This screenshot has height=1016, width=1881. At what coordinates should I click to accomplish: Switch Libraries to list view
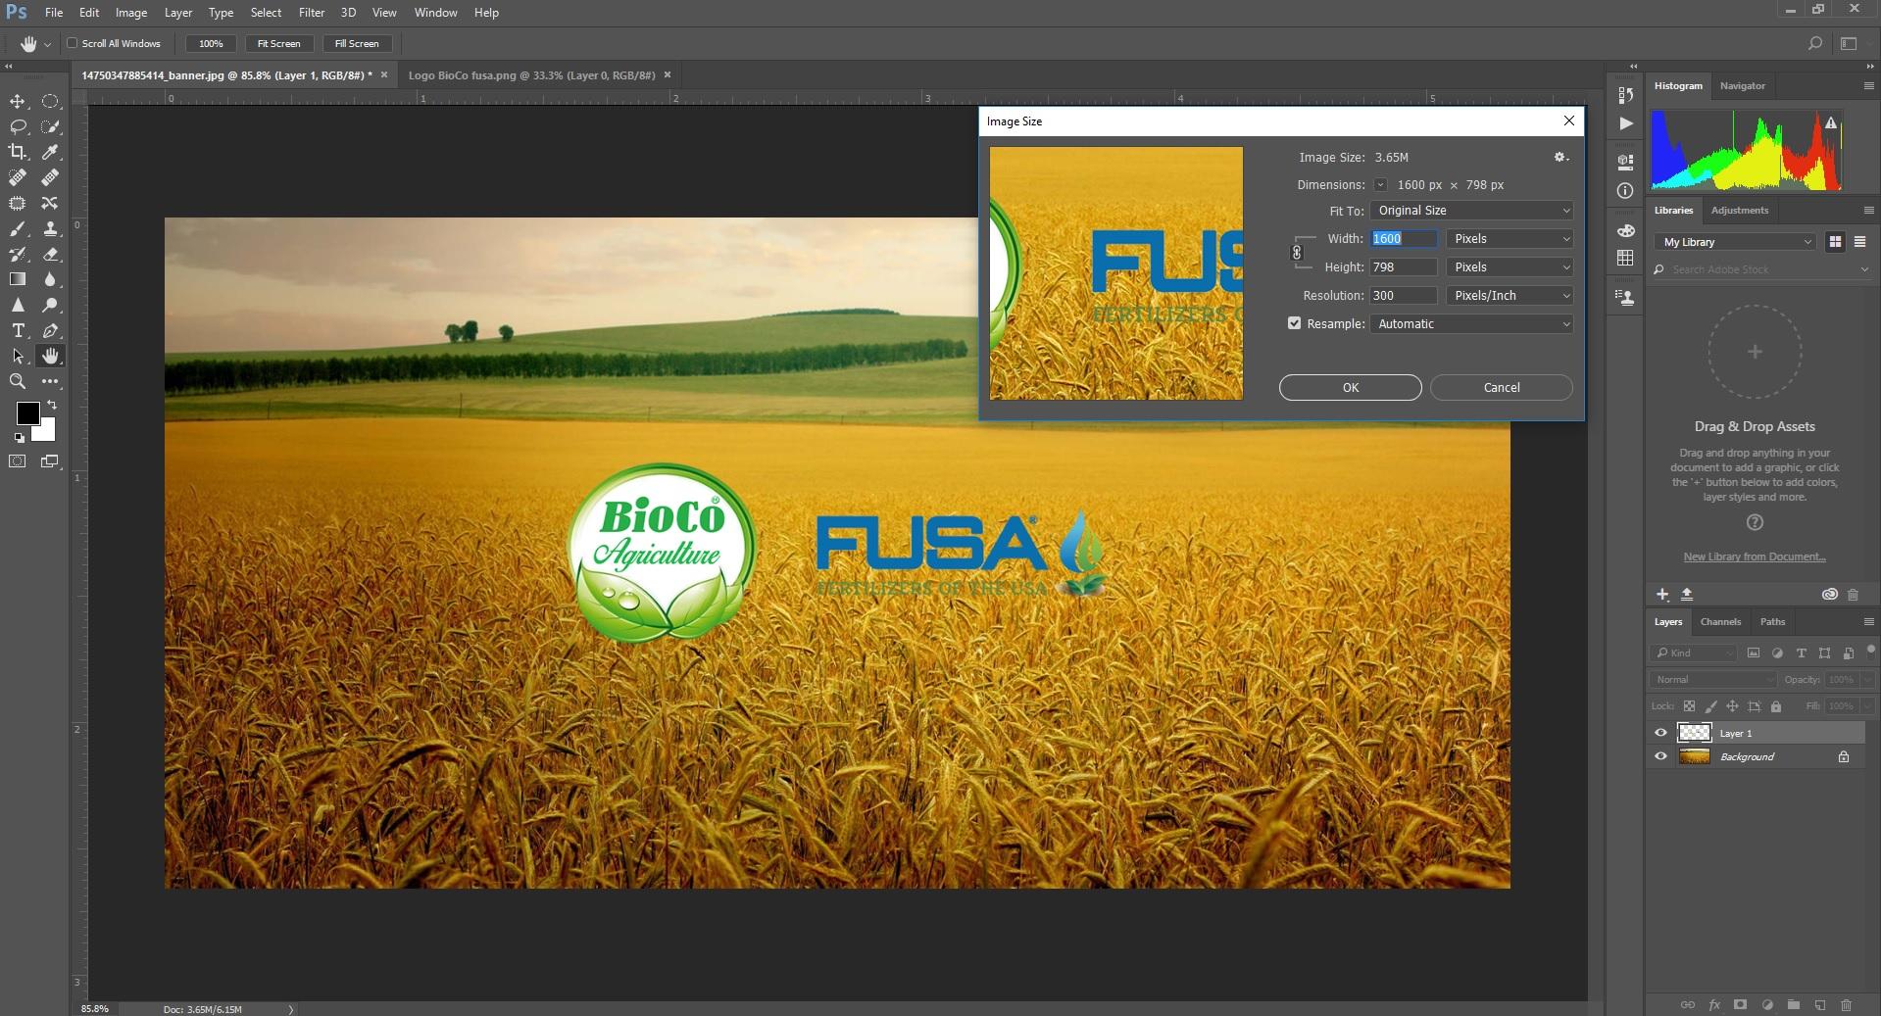(1859, 242)
